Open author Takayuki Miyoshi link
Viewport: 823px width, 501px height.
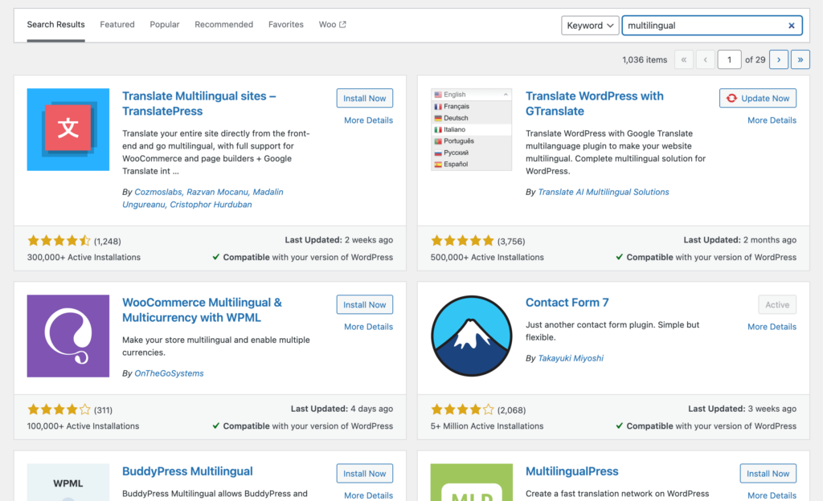(571, 358)
